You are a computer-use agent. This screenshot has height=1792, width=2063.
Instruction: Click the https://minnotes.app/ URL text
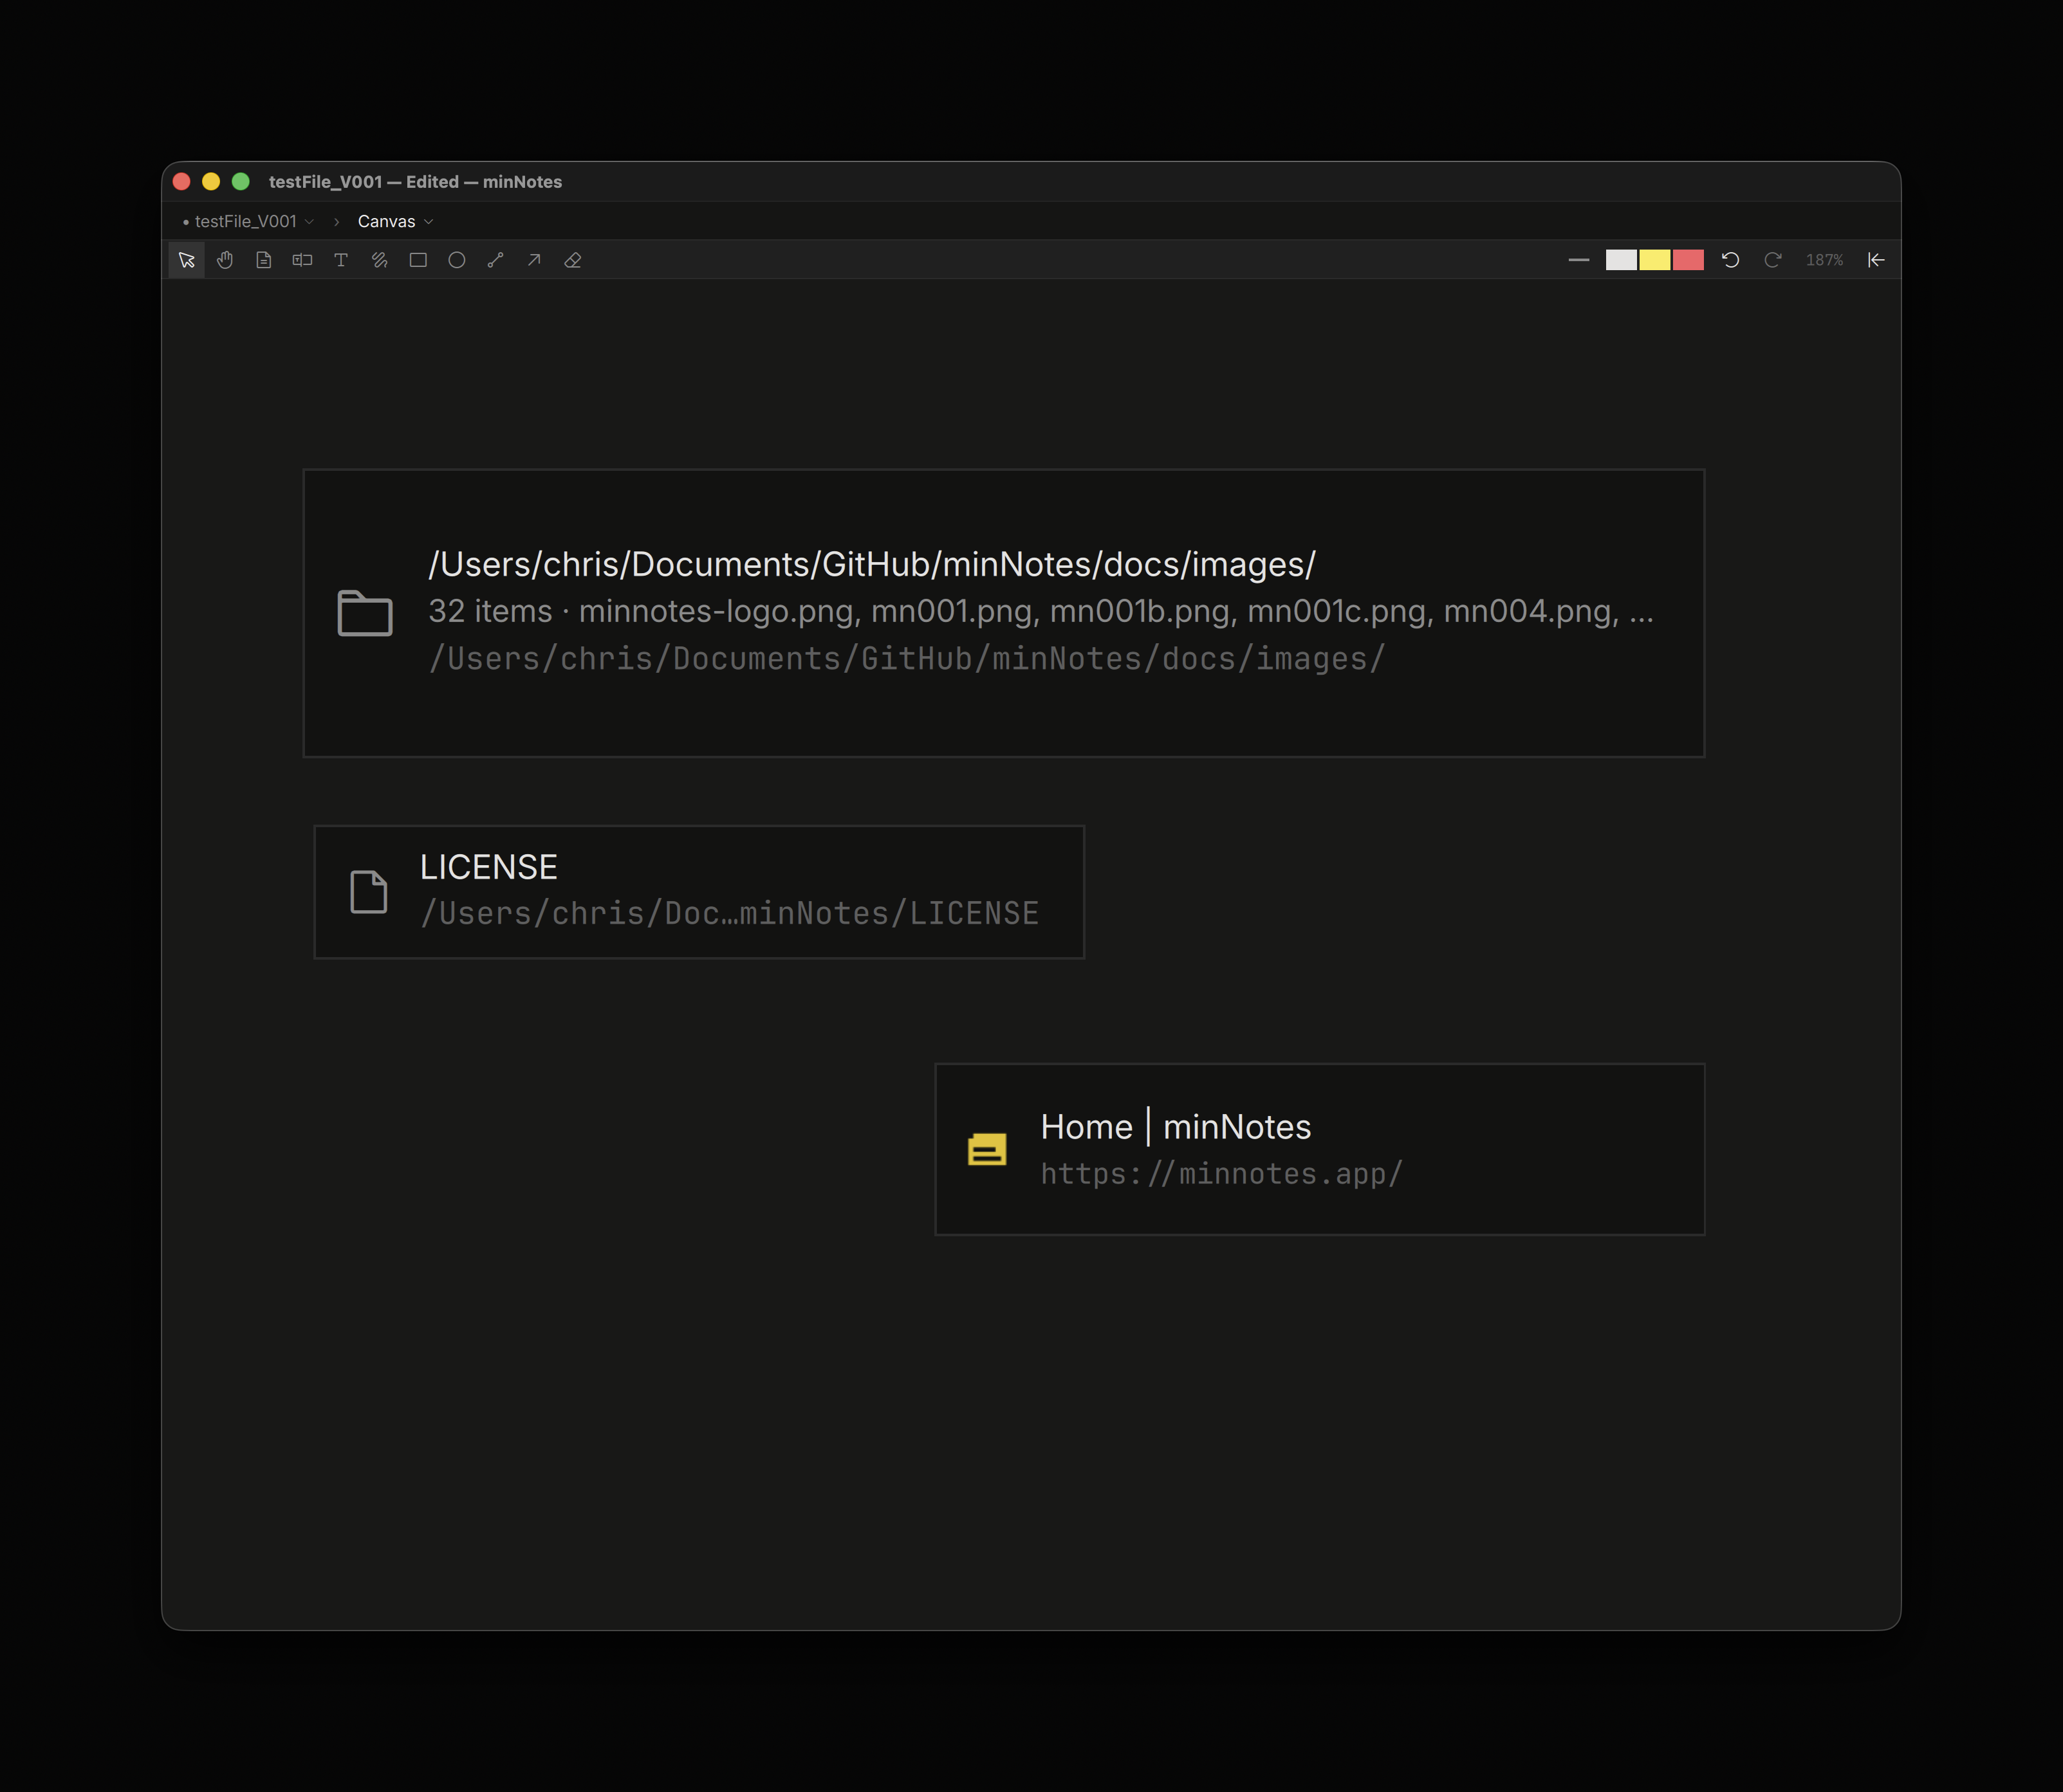pyautogui.click(x=1221, y=1174)
